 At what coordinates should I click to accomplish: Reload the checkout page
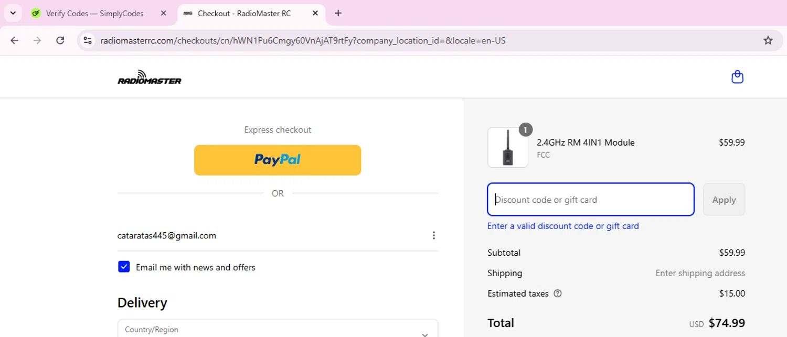coord(60,40)
